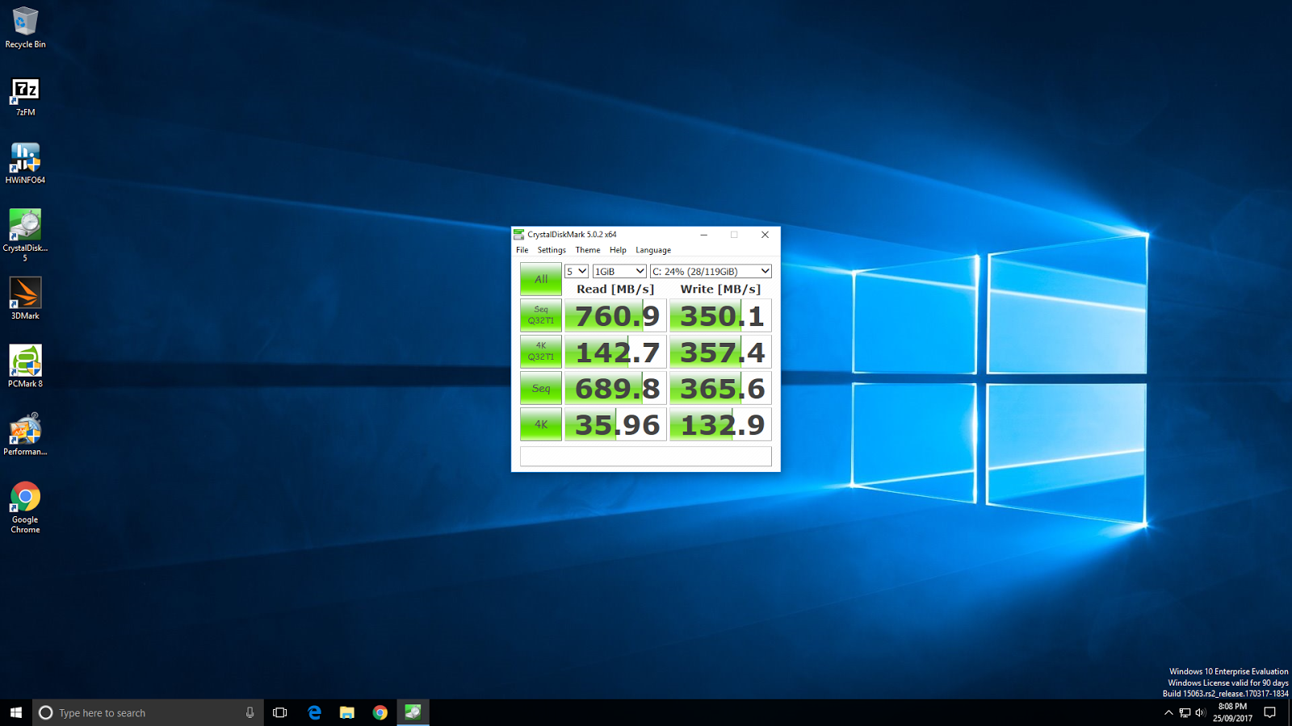Click the Type here to search box
The image size is (1292, 726).
[148, 712]
